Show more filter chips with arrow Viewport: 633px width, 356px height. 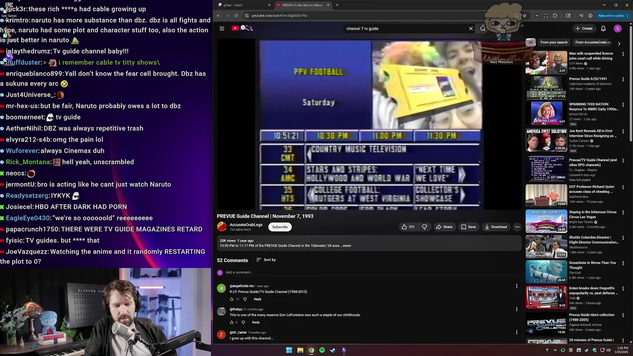click(619, 43)
